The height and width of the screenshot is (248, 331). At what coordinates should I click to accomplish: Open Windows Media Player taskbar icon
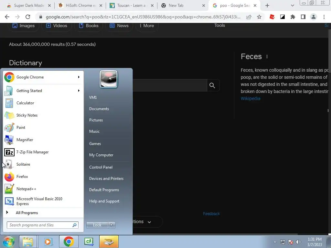tap(48, 242)
